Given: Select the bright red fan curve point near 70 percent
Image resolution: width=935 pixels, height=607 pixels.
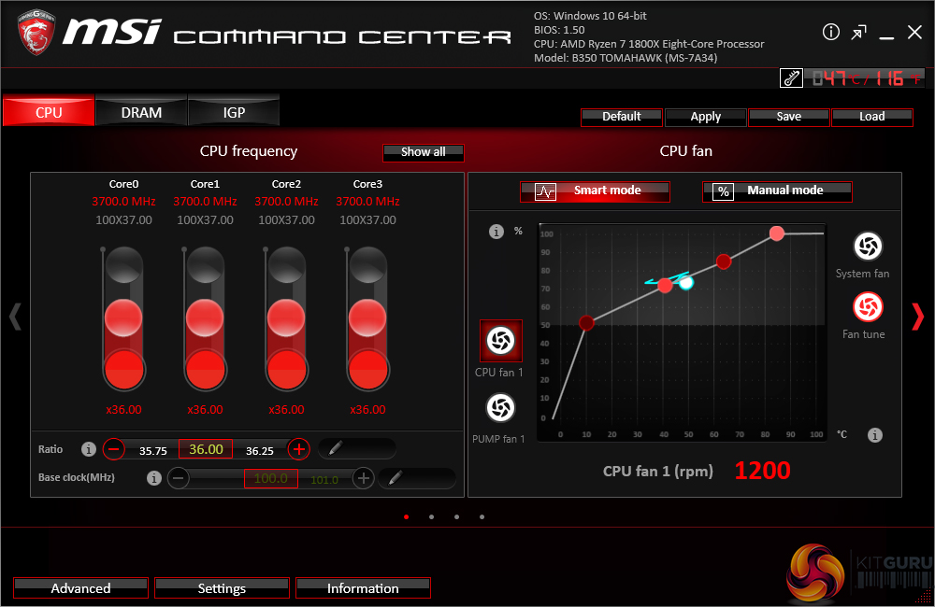Looking at the screenshot, I should click(665, 286).
